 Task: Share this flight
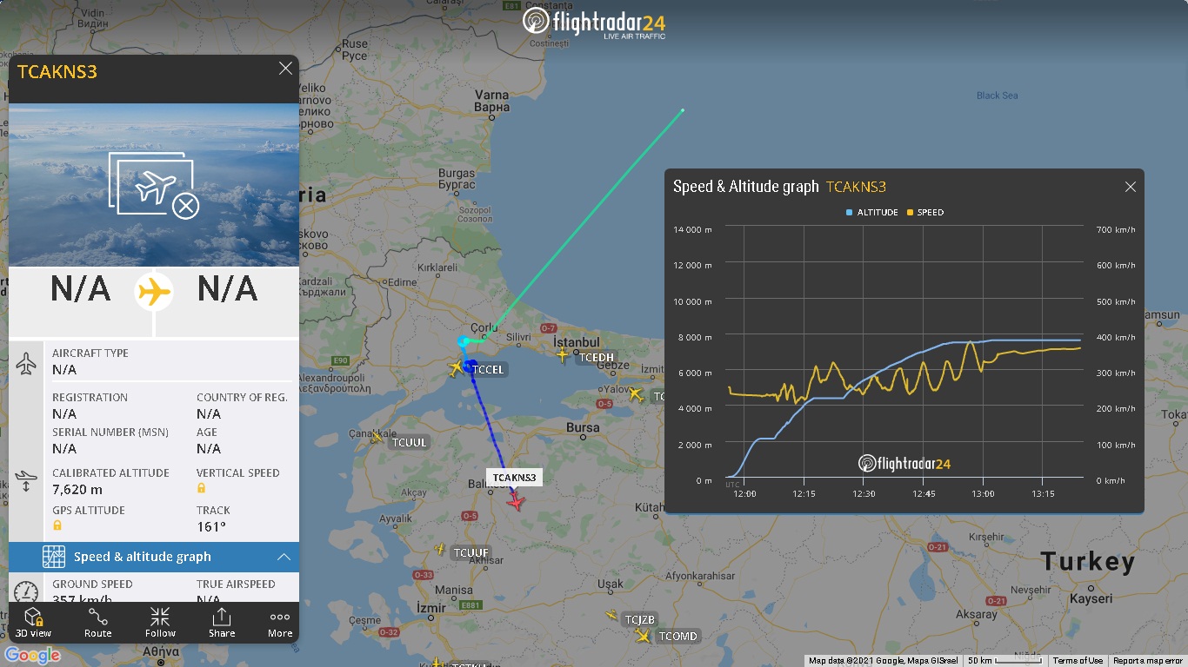coord(222,622)
